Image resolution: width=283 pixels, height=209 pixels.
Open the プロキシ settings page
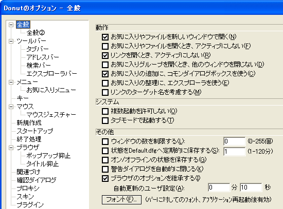pos(28,189)
